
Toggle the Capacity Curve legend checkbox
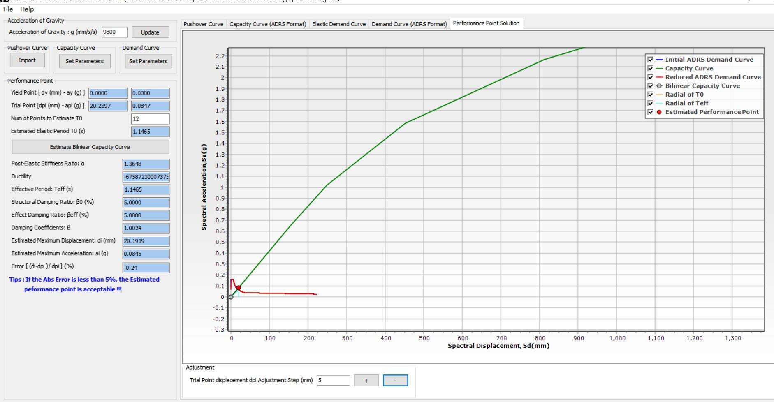click(650, 68)
